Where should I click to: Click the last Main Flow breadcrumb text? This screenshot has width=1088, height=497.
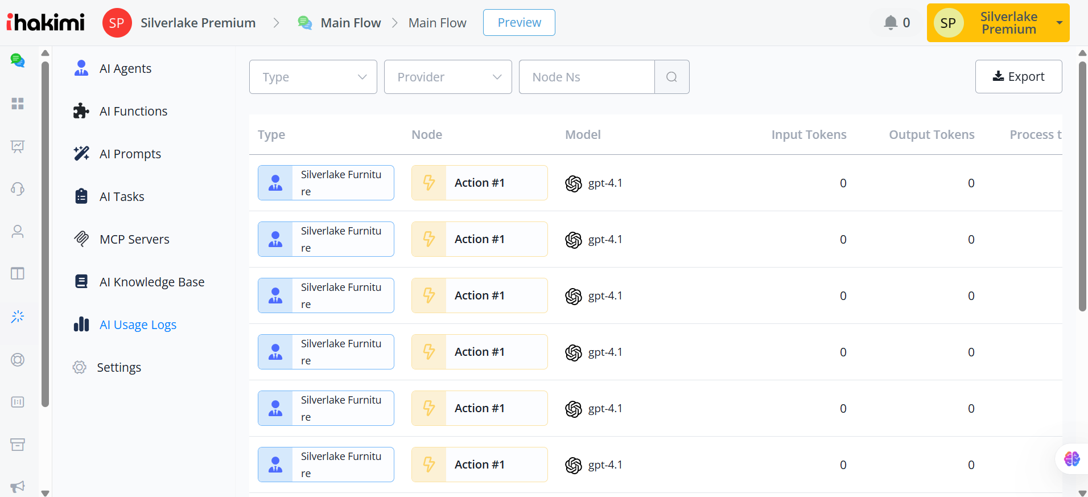point(438,23)
